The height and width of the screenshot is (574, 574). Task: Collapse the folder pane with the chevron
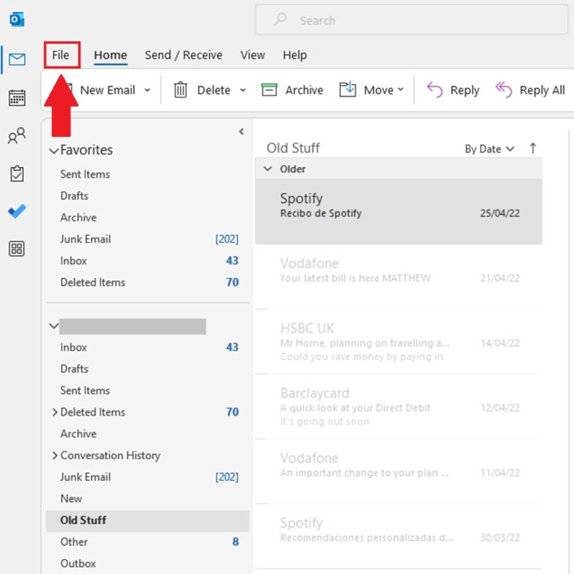click(x=241, y=132)
